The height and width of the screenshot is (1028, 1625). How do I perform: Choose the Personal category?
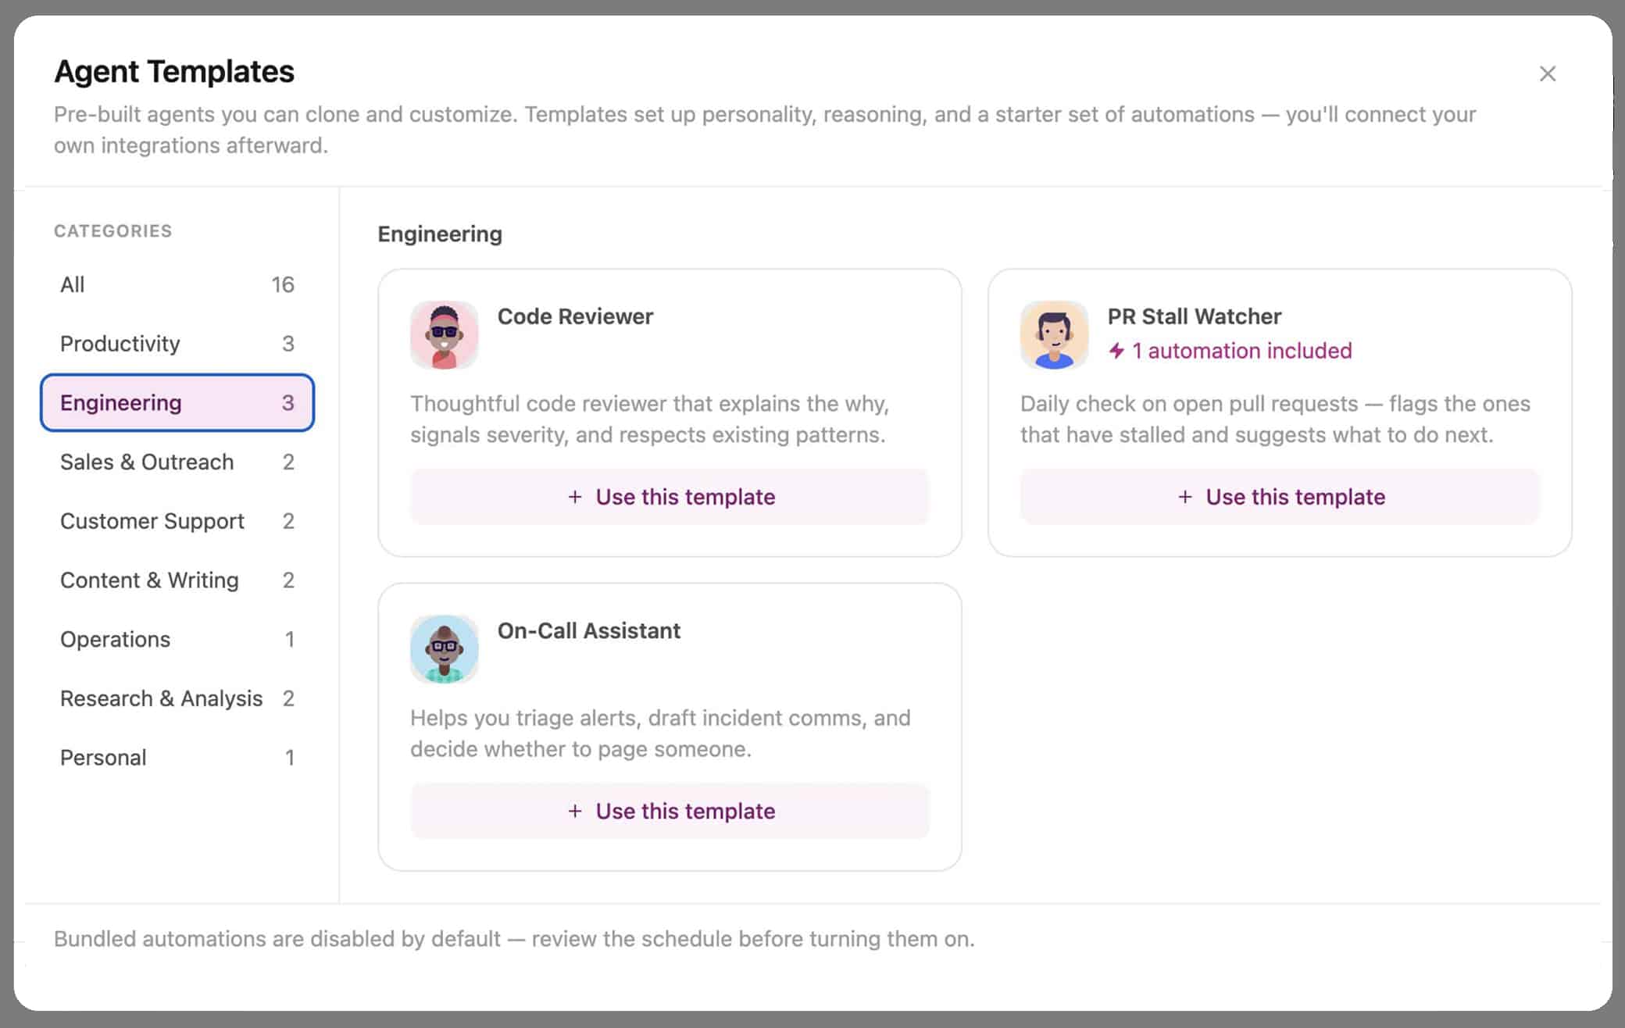(177, 758)
